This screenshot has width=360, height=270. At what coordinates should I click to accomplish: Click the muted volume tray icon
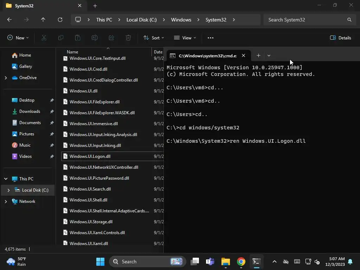tap(317, 262)
